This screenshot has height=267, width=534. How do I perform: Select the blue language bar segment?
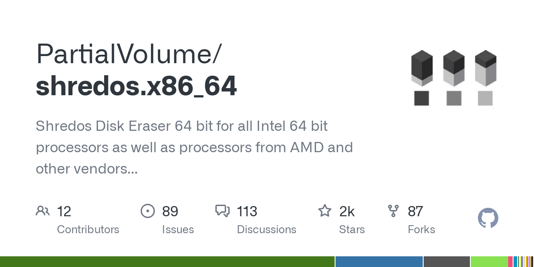(379, 262)
